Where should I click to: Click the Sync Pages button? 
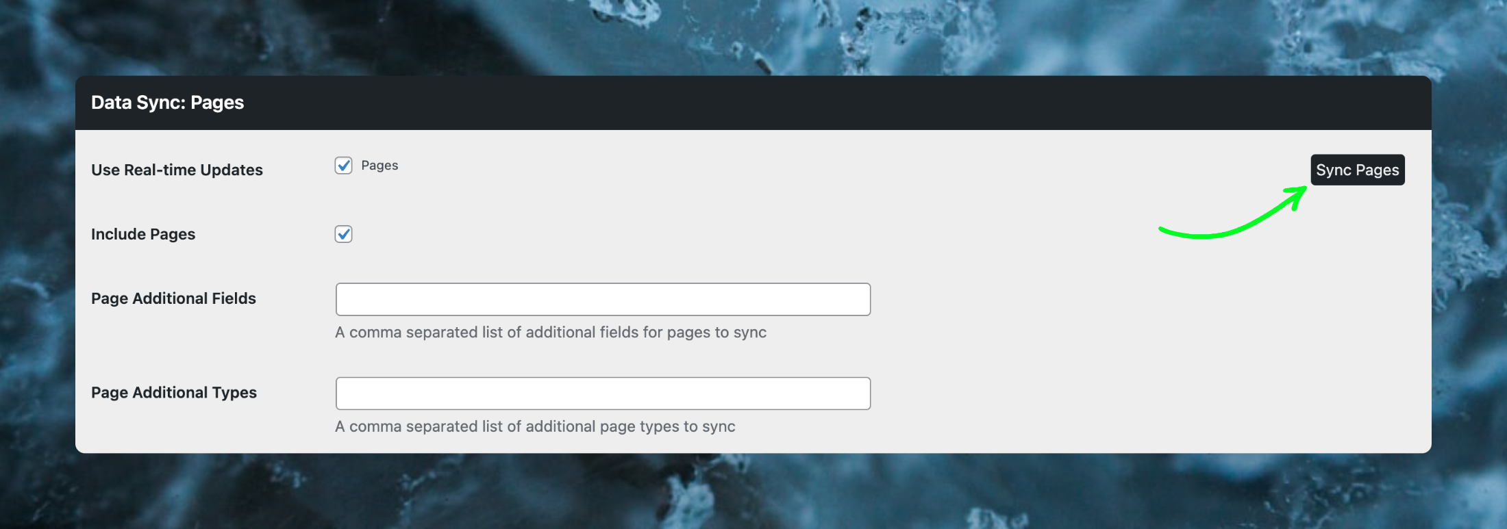pos(1357,170)
